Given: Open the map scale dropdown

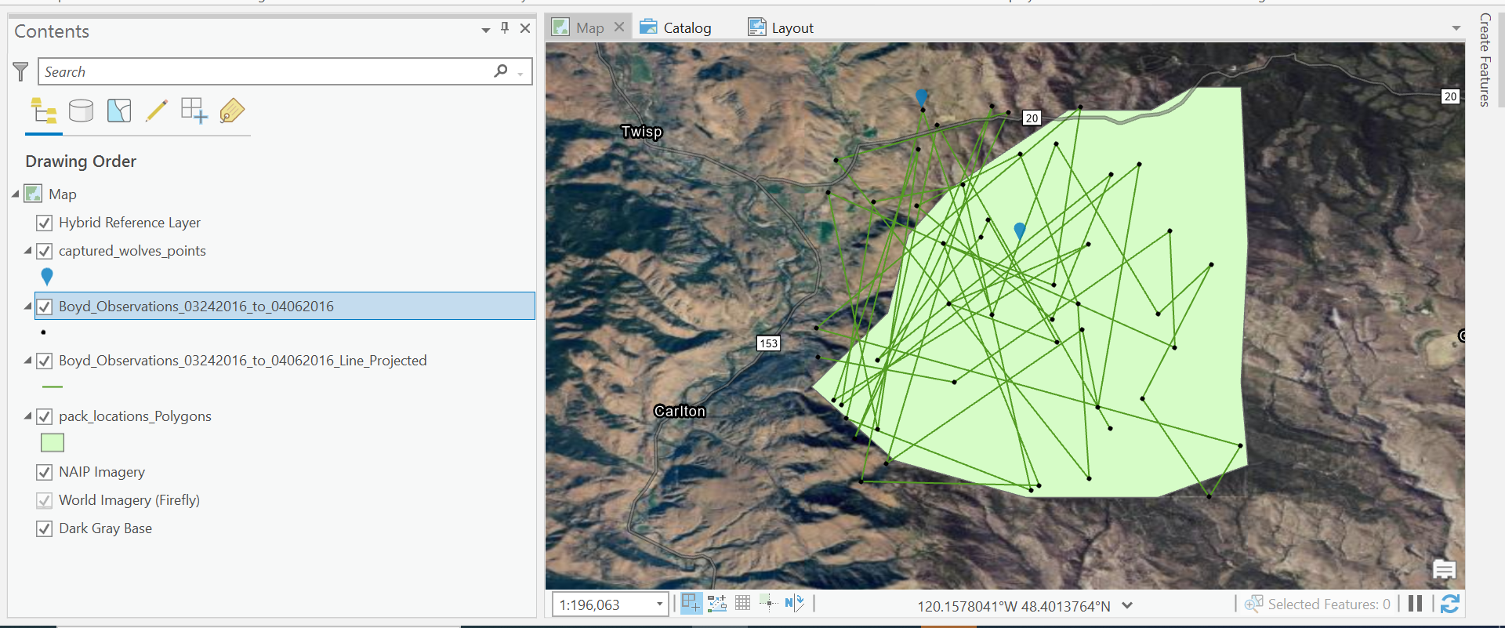Looking at the screenshot, I should coord(659,604).
